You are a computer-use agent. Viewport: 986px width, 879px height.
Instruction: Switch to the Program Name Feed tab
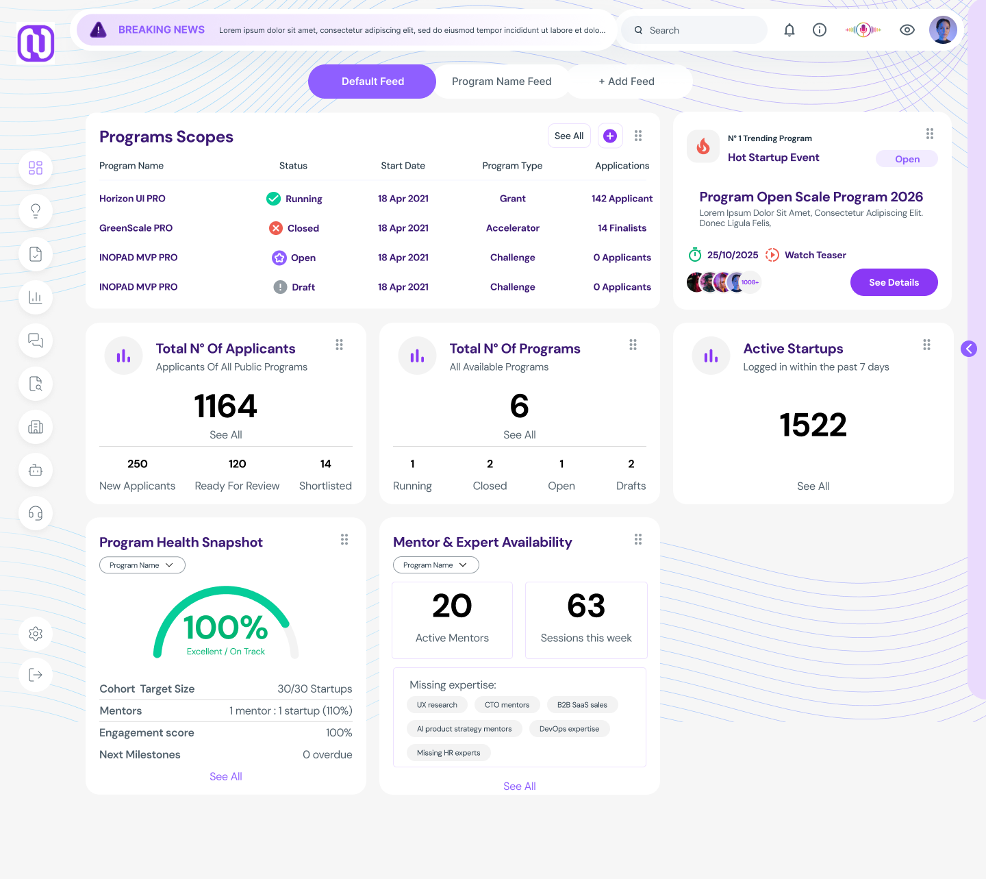[x=501, y=81]
